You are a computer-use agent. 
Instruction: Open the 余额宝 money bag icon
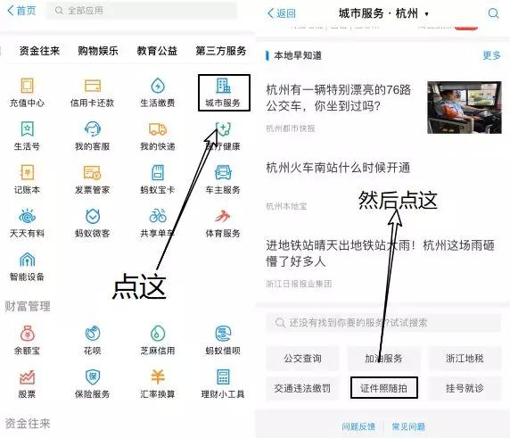[x=28, y=334]
